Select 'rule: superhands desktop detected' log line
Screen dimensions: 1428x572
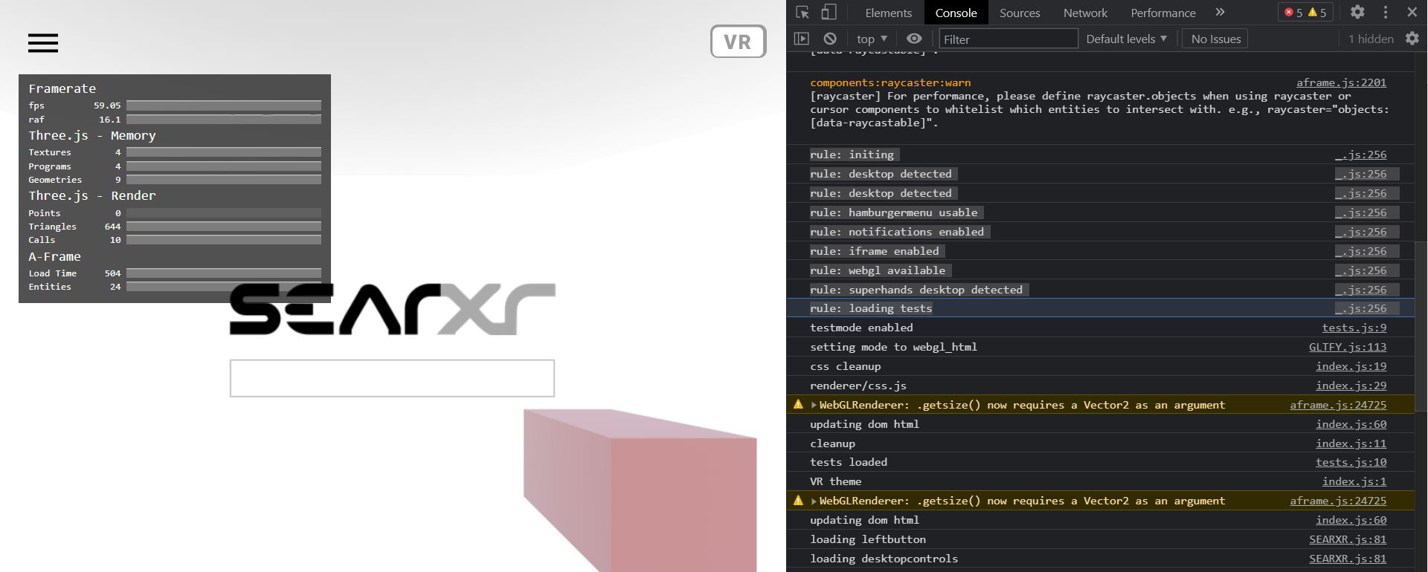(1101, 290)
